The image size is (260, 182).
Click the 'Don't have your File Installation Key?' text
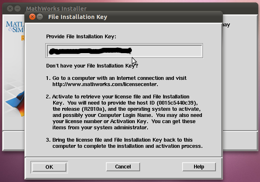(x=92, y=66)
